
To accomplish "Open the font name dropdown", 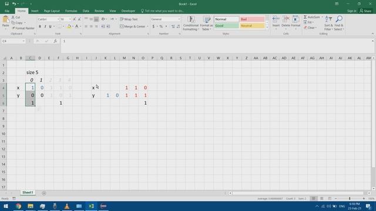I will 58,19.
